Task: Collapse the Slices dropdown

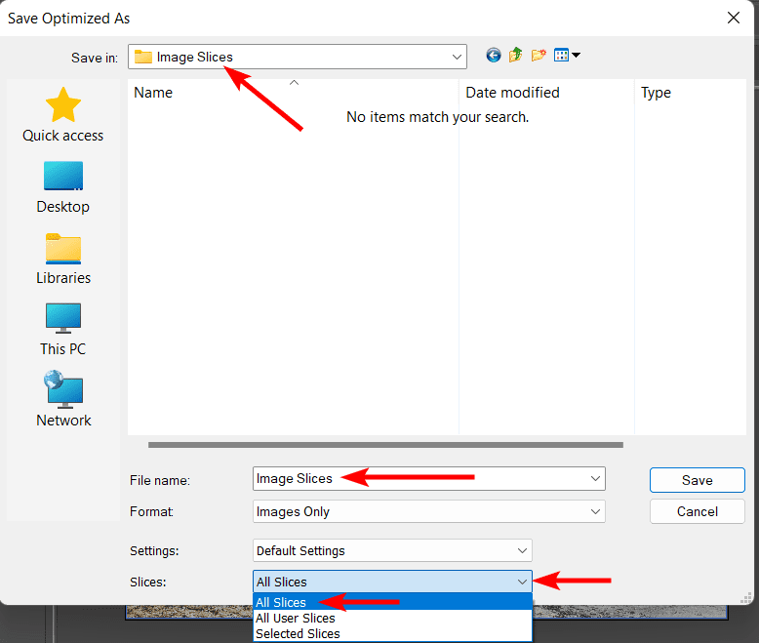Action: pyautogui.click(x=522, y=582)
